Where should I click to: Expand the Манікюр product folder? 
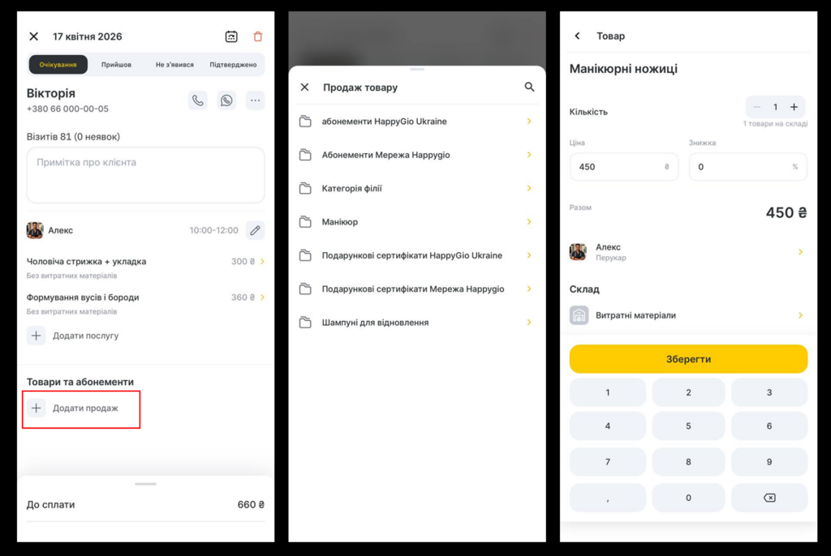(416, 222)
